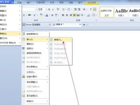Screen dimensions: 140x105
Task: Toggle 显示虚框(G) in the table menu
Action: click(x=35, y=96)
